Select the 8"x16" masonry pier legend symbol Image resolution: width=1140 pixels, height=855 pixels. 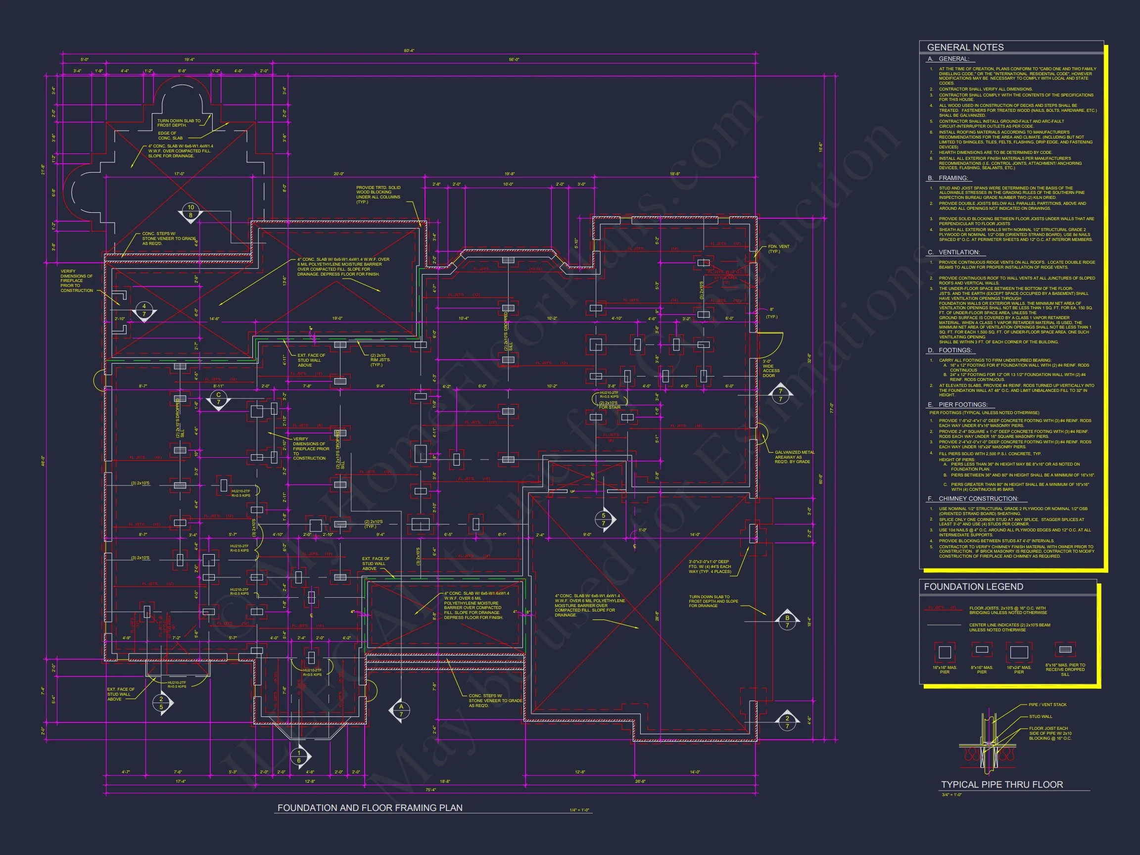click(x=982, y=649)
